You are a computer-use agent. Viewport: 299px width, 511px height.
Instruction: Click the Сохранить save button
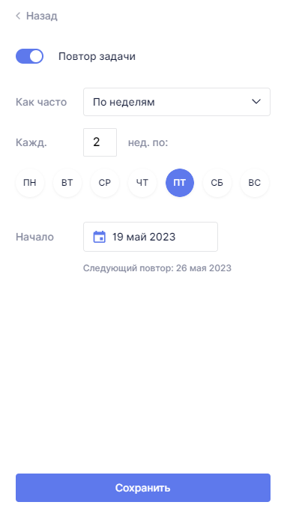[x=143, y=488]
